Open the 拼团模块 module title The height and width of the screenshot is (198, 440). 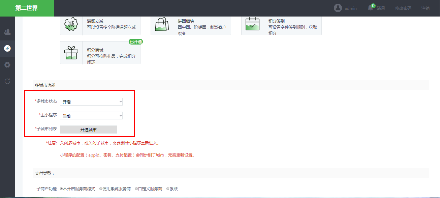click(186, 21)
